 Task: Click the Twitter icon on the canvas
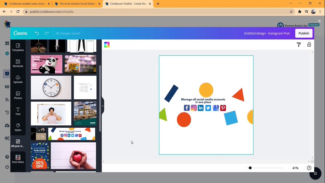[208, 108]
